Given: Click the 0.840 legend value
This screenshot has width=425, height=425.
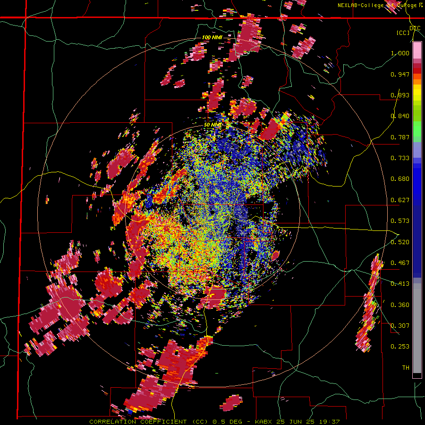Looking at the screenshot, I should click(400, 116).
